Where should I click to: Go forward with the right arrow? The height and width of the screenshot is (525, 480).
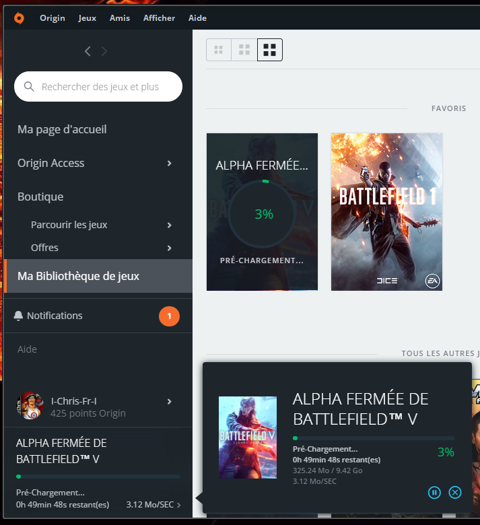coord(104,51)
